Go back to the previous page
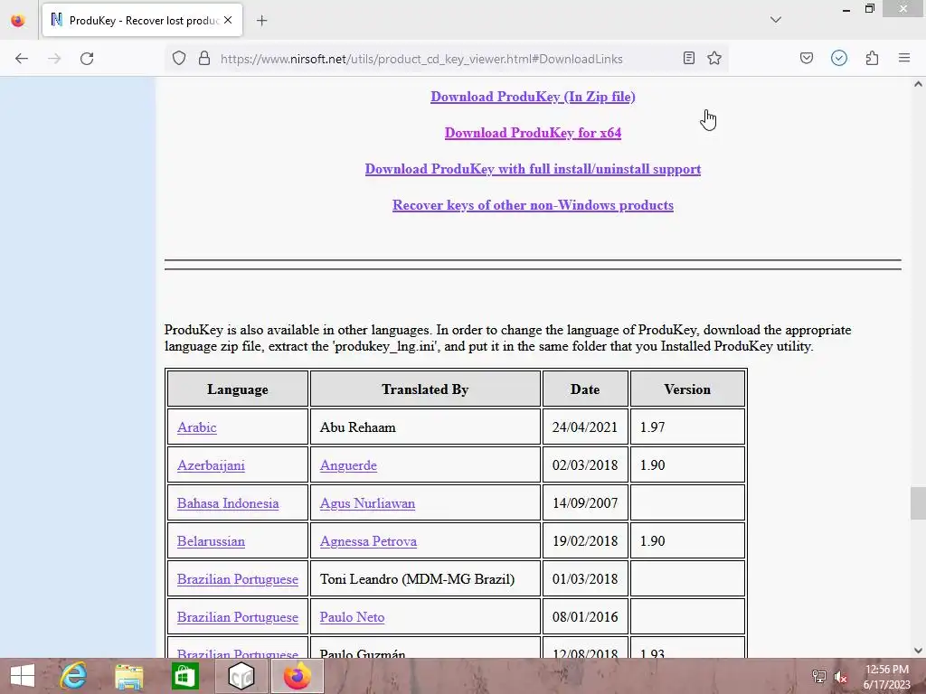This screenshot has width=926, height=694. [22, 59]
